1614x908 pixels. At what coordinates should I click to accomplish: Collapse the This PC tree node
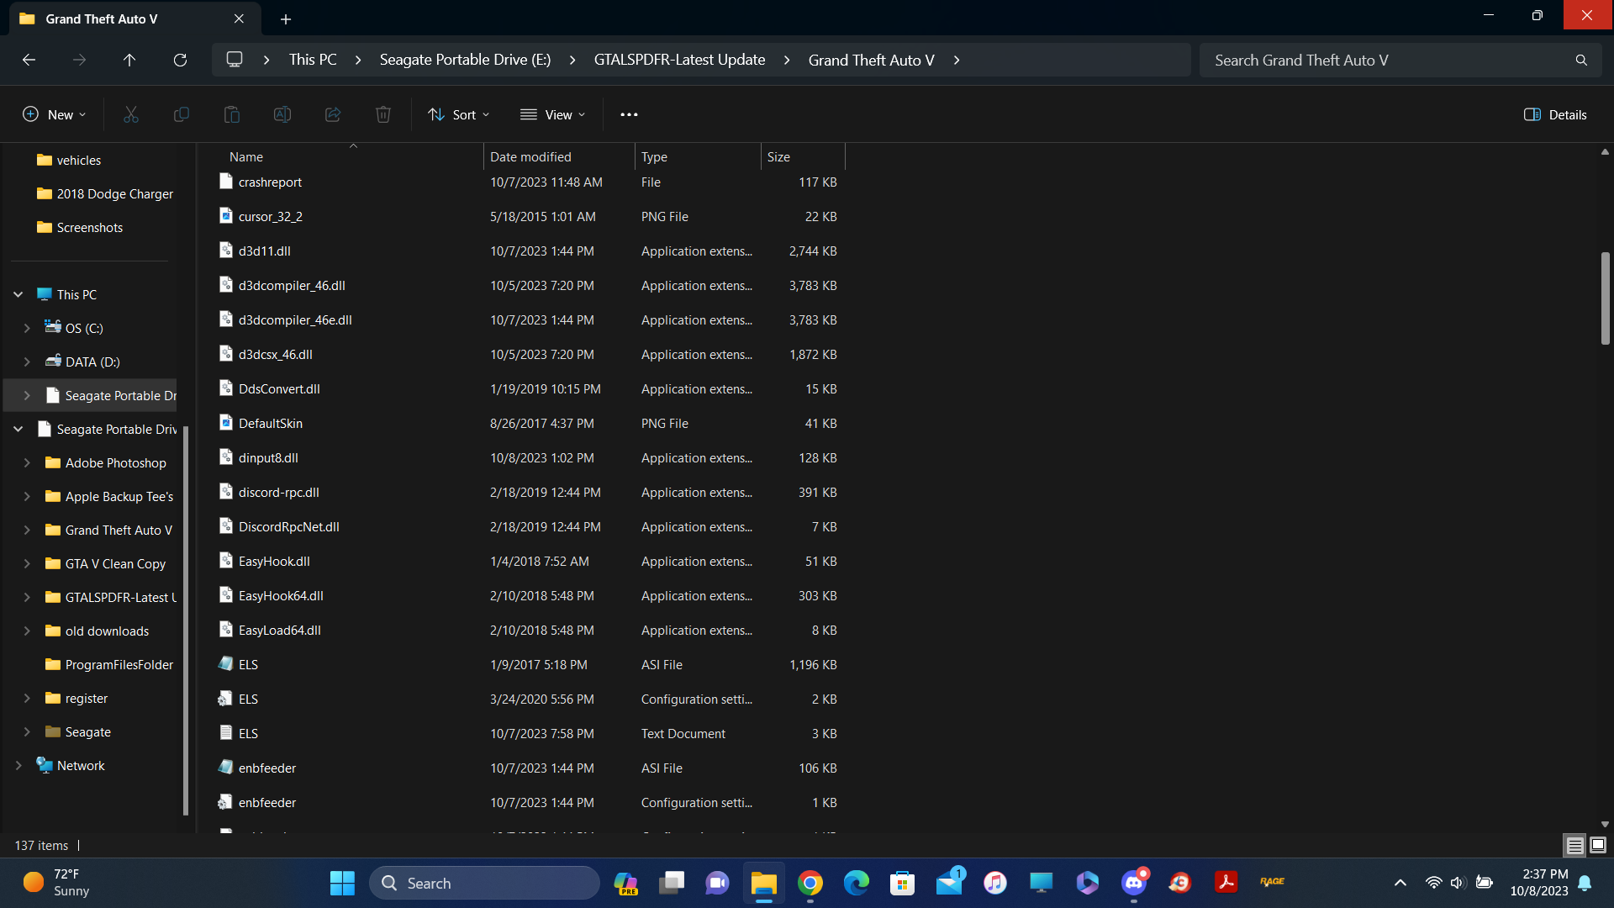tap(18, 294)
